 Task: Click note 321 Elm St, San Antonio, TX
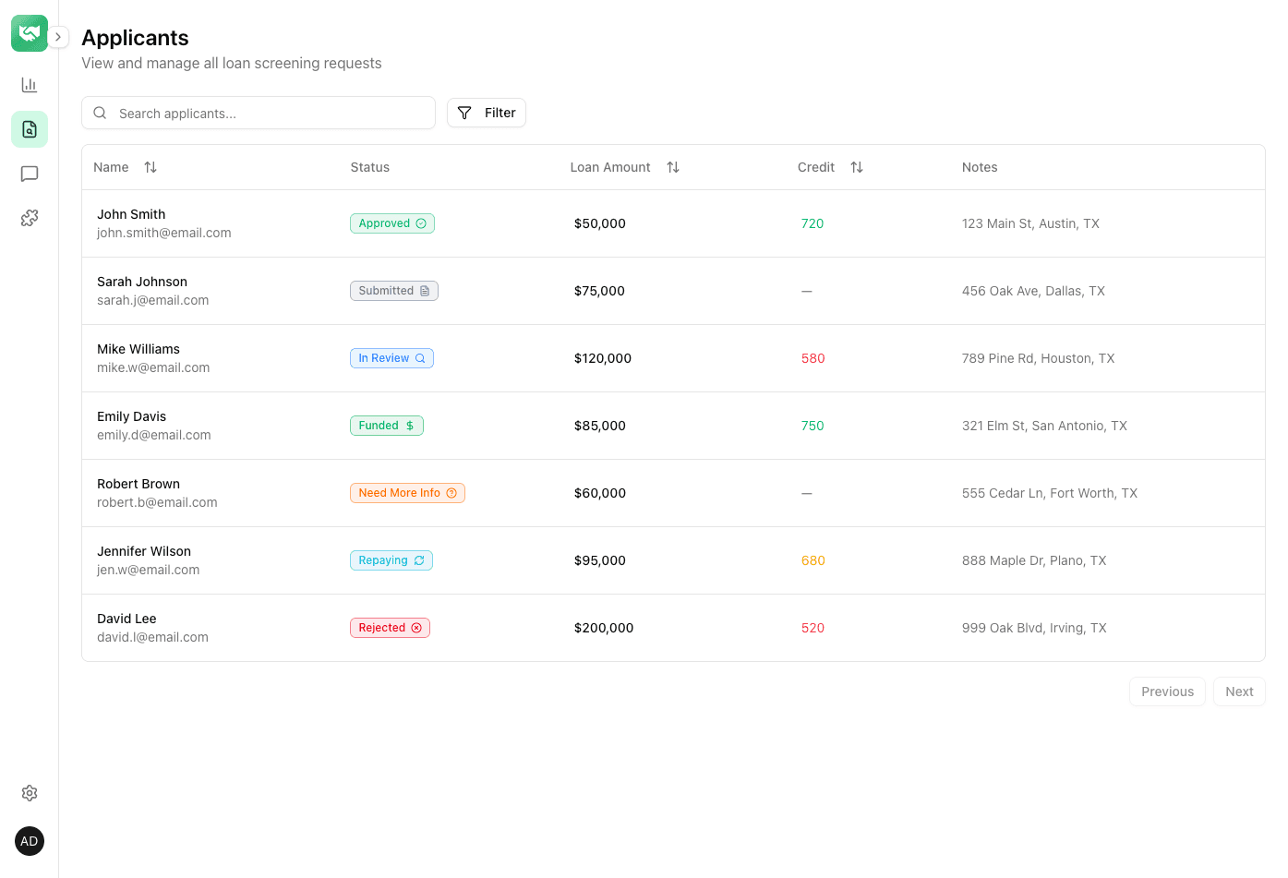pyautogui.click(x=1044, y=426)
